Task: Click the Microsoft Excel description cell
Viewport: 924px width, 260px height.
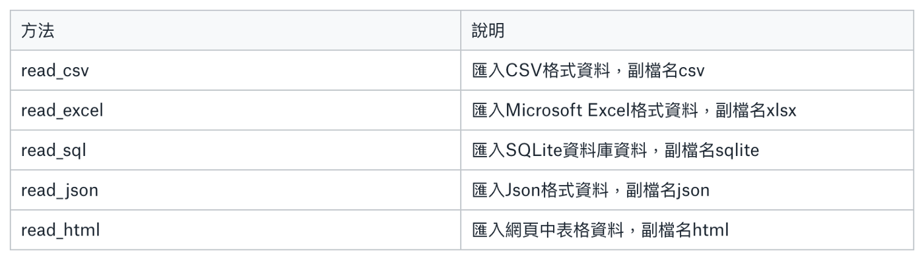Action: [x=687, y=110]
